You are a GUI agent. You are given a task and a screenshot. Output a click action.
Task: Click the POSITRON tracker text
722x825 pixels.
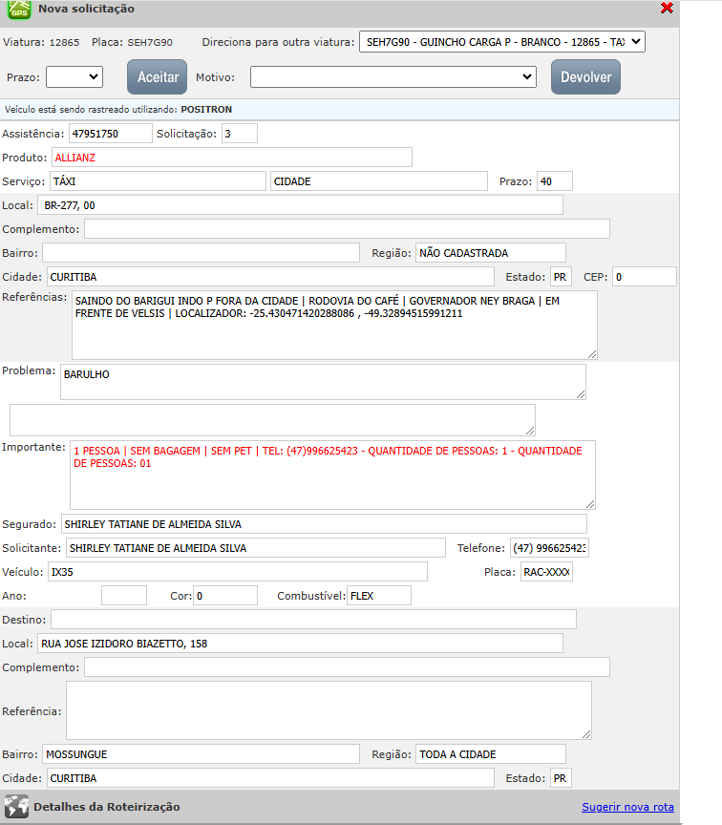tap(206, 110)
